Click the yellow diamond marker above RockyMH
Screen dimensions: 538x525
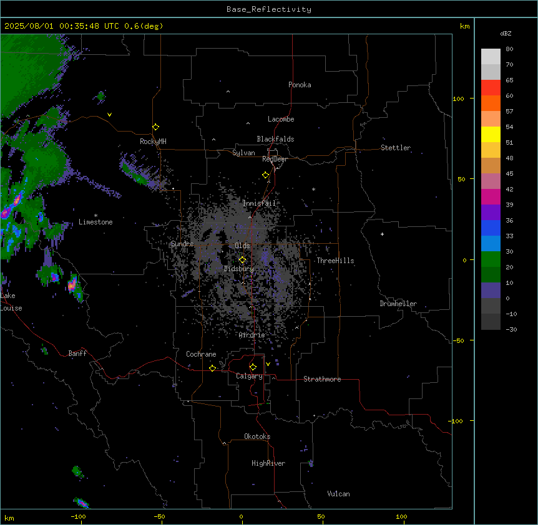(155, 127)
